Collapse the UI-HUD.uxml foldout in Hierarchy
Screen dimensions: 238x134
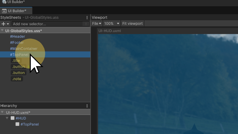point(2,112)
